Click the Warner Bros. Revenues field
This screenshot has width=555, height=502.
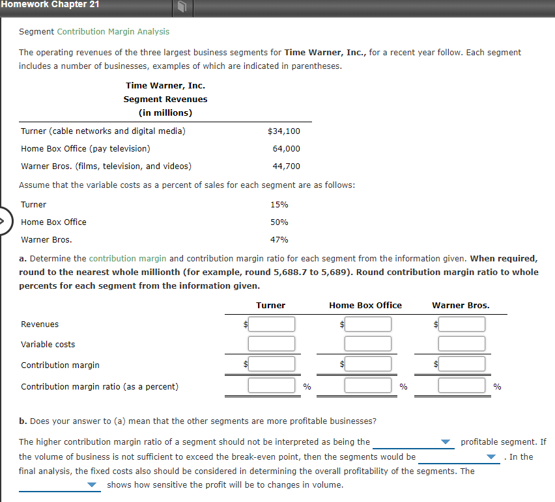click(x=462, y=324)
